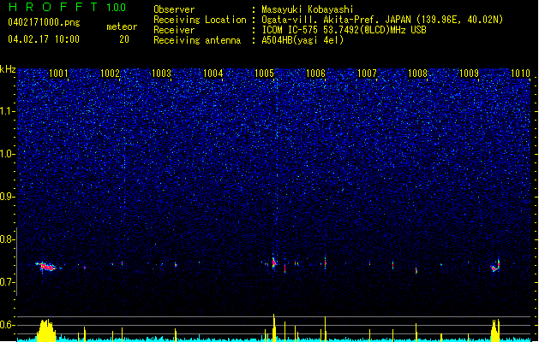The height and width of the screenshot is (342, 539).
Task: Click the wide yellow power peak below the 1001 echo
Action: click(x=45, y=330)
